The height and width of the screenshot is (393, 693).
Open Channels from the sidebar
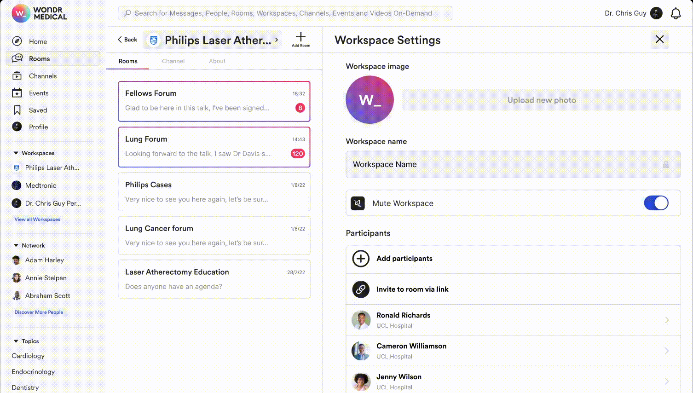[42, 76]
